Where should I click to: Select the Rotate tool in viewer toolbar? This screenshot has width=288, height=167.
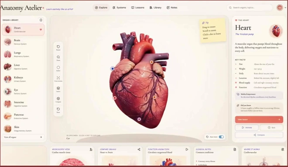pyautogui.click(x=58, y=48)
